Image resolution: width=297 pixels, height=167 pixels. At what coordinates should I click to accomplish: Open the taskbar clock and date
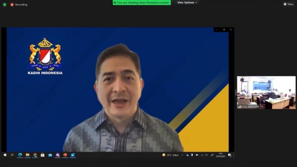(221, 155)
